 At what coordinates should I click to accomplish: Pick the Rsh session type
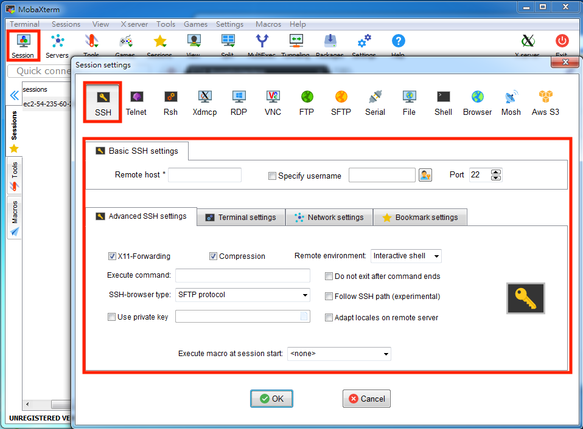(x=170, y=103)
